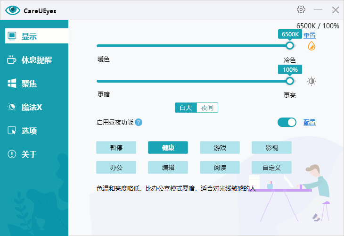Image resolution: width=344 pixels, height=236 pixels.
Task: Click the 更暗 label
Action: 104,94
